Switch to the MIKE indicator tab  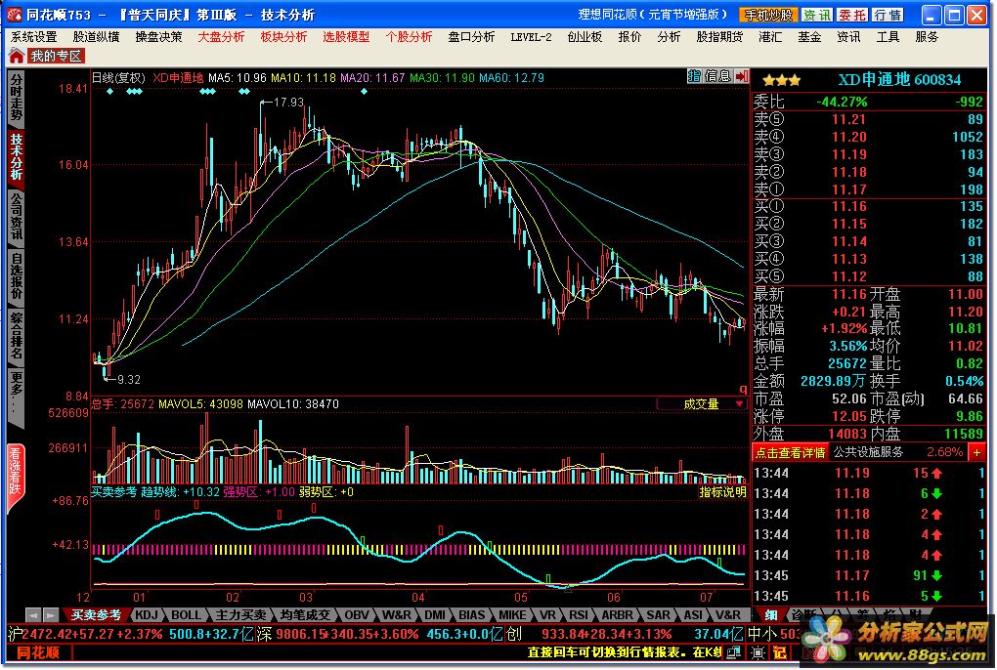(512, 614)
